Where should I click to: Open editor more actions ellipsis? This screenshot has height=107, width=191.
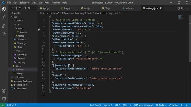(187, 8)
